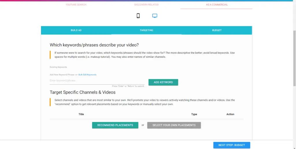Open the Budget step tab
Image resolution: width=296 pixels, height=149 pixels.
tap(217, 30)
